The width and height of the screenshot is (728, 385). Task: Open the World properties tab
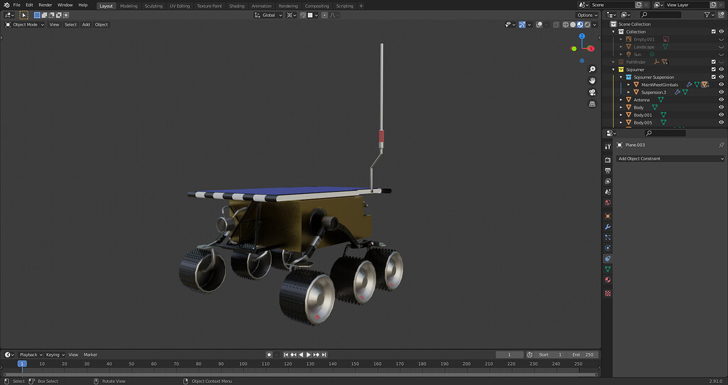tap(608, 202)
